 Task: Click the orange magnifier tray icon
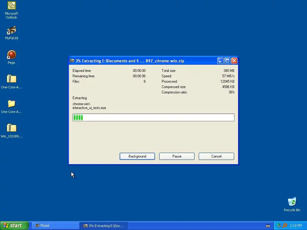point(285,226)
